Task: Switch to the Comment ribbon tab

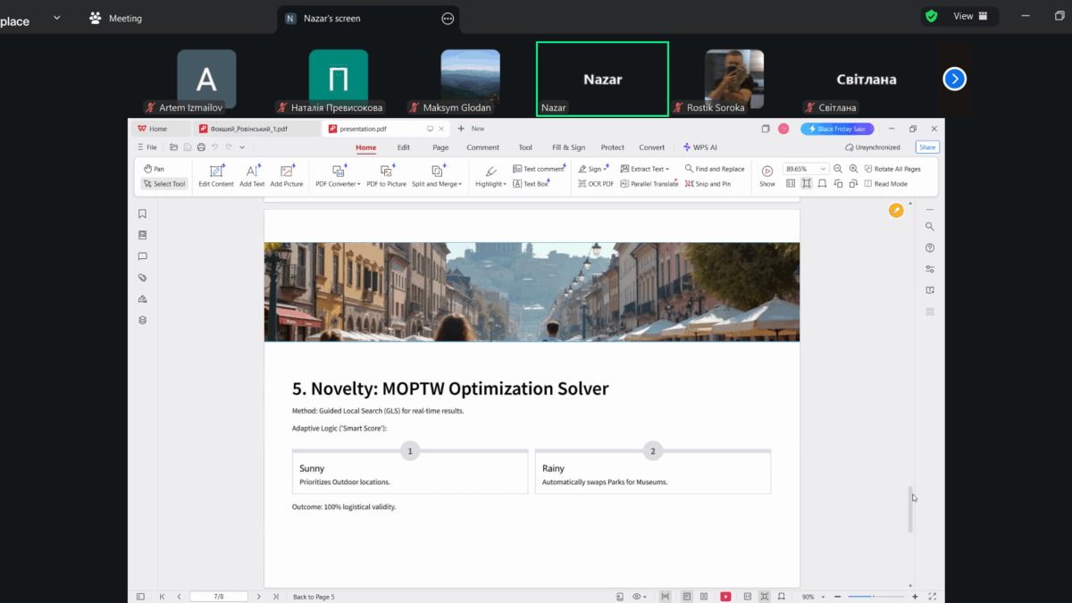Action: pos(482,147)
